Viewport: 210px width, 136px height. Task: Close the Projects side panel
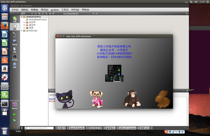click(x=46, y=13)
